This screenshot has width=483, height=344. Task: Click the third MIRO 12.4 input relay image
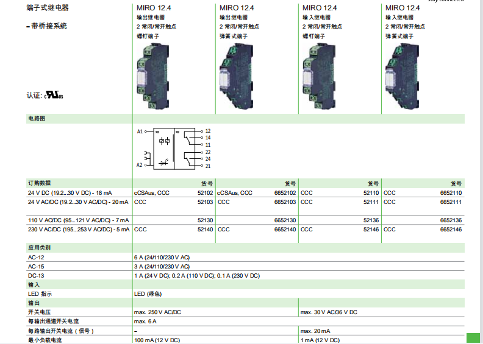coord(319,76)
